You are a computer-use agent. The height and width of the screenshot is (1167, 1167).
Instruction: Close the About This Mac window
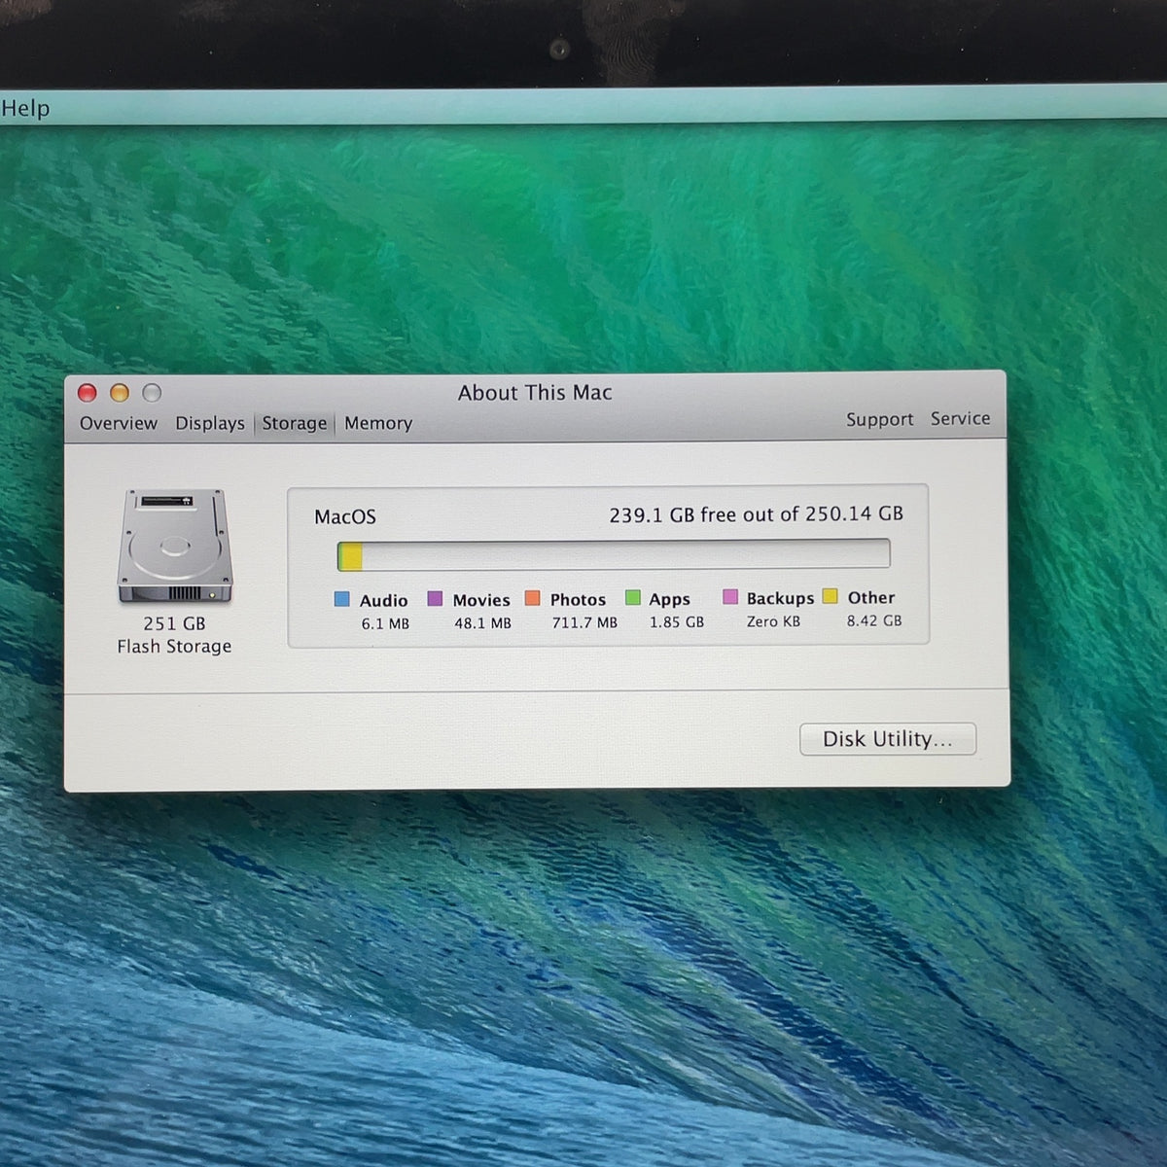88,393
